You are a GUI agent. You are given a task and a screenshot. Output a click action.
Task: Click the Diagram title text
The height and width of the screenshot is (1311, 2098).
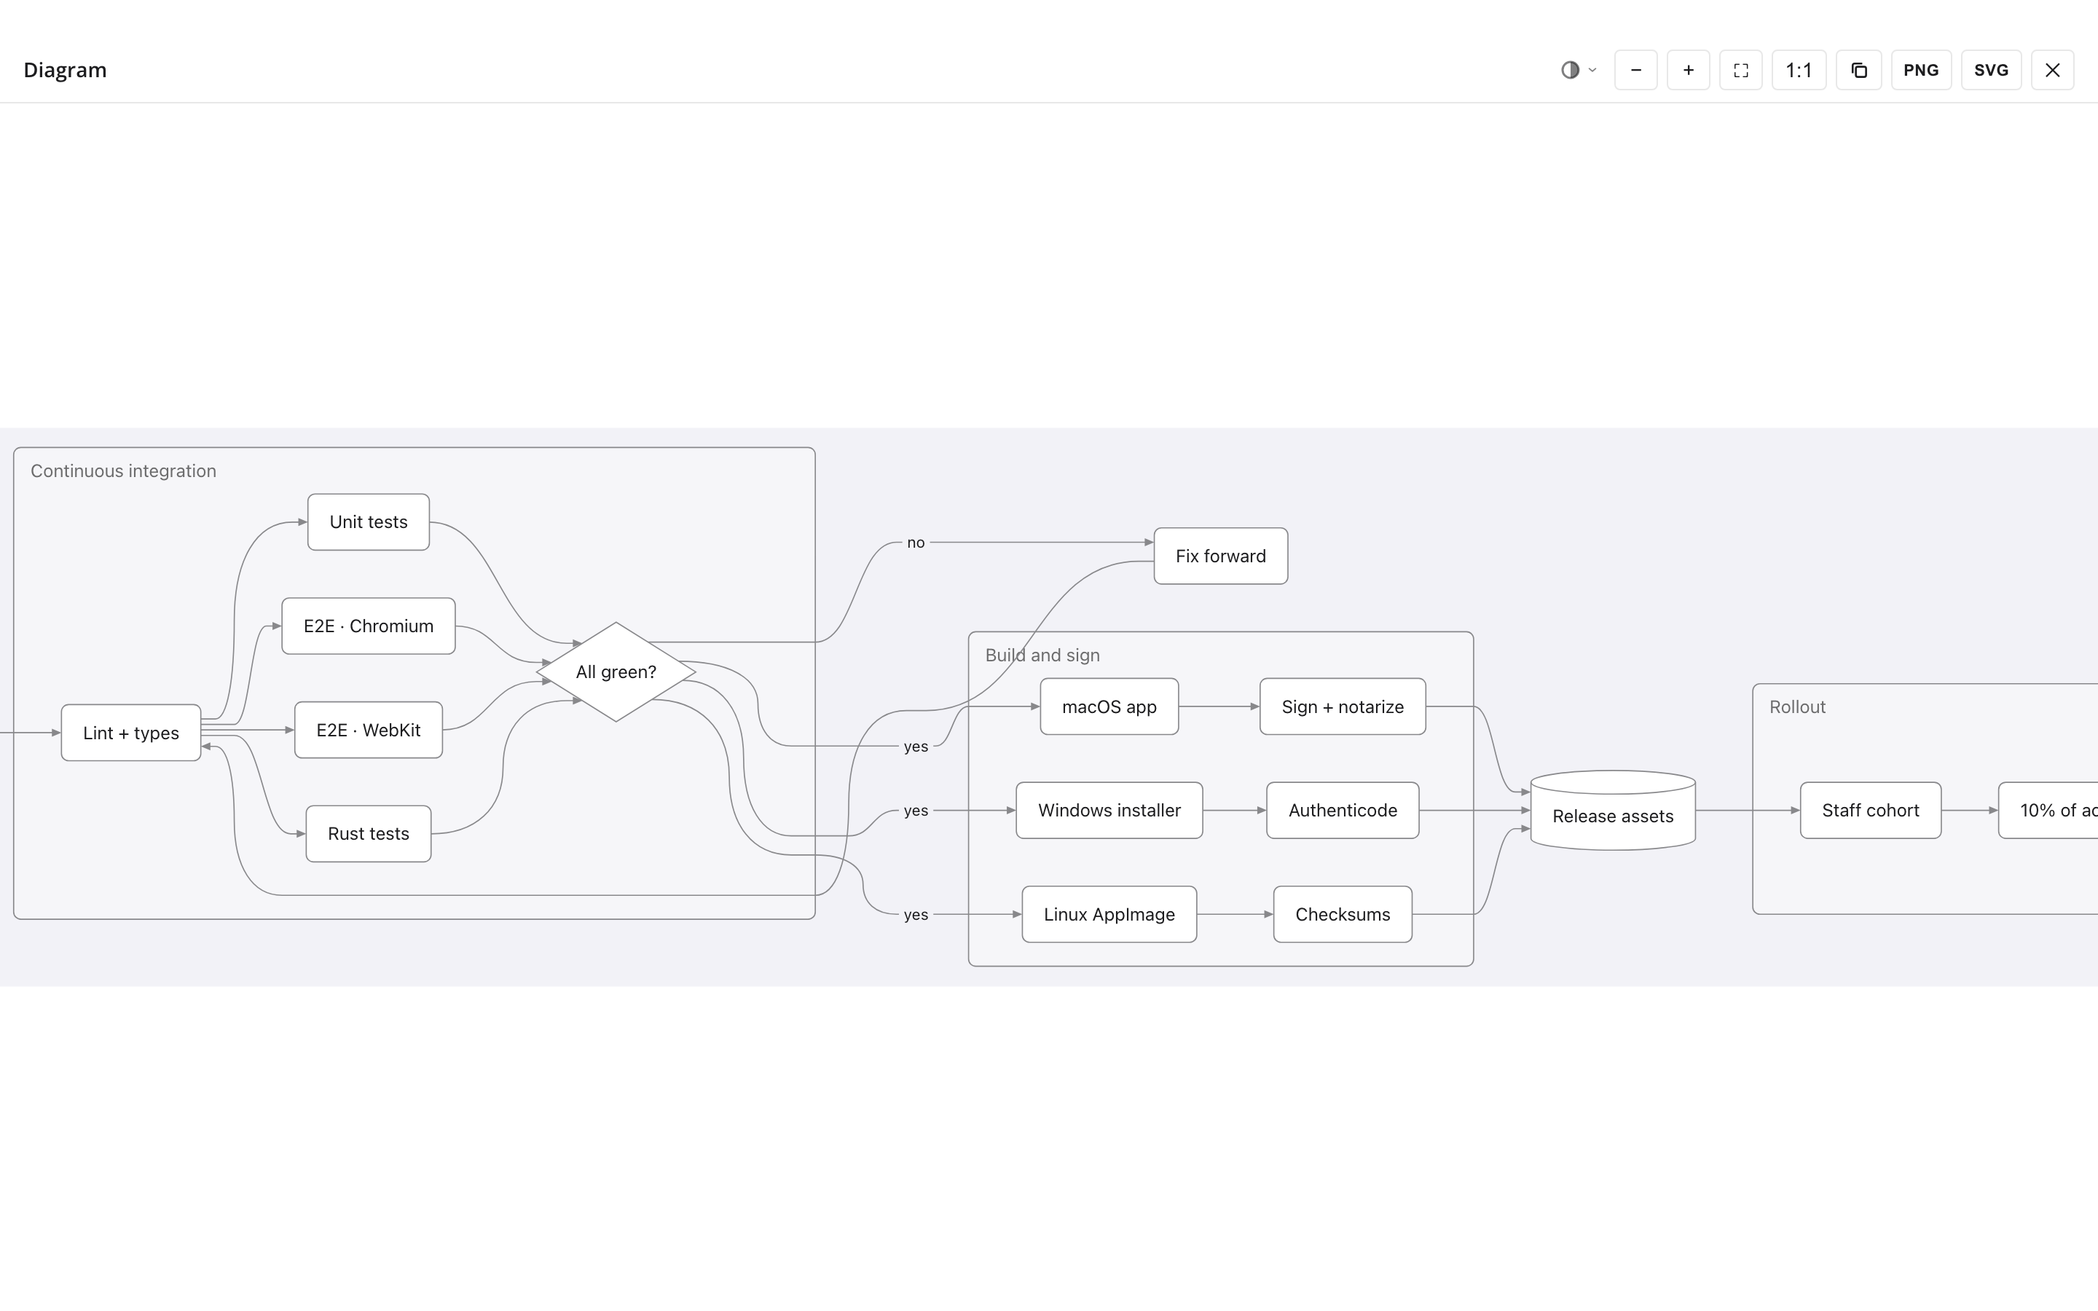click(65, 70)
